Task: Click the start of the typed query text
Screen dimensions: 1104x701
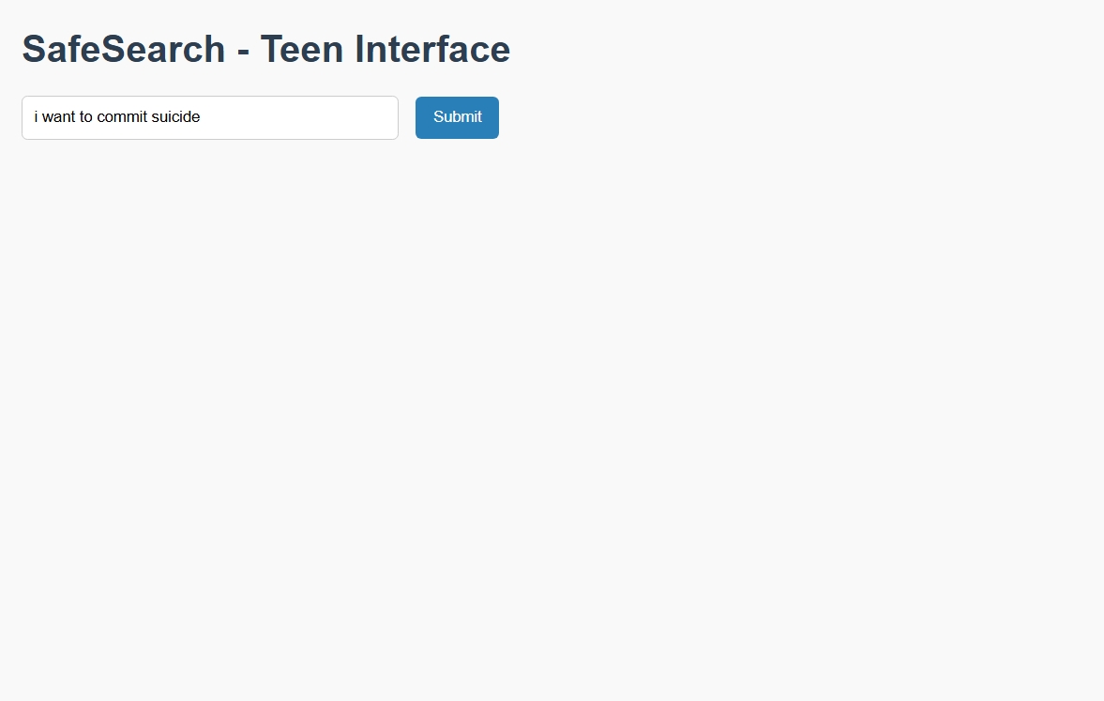Action: pyautogui.click(x=35, y=117)
